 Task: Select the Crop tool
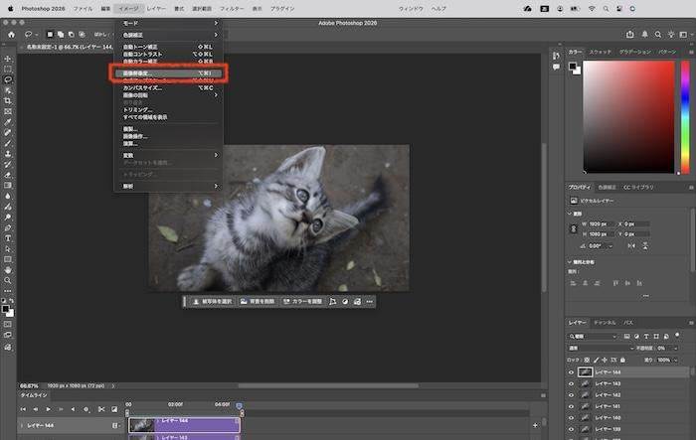coord(8,101)
